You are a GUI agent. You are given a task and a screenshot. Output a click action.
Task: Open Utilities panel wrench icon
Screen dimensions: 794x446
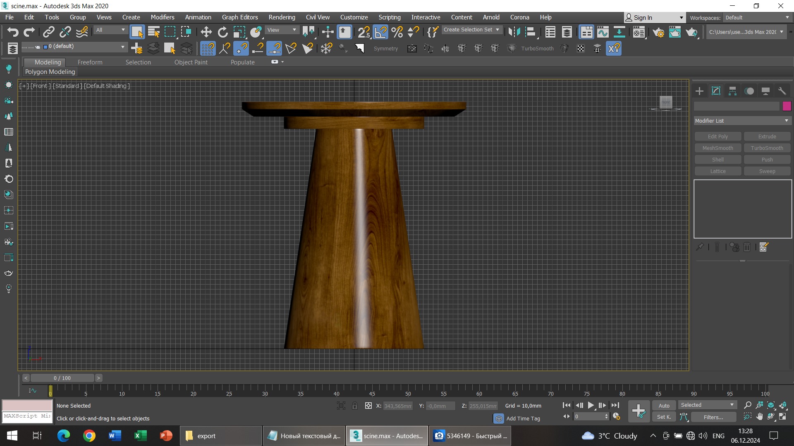(782, 91)
